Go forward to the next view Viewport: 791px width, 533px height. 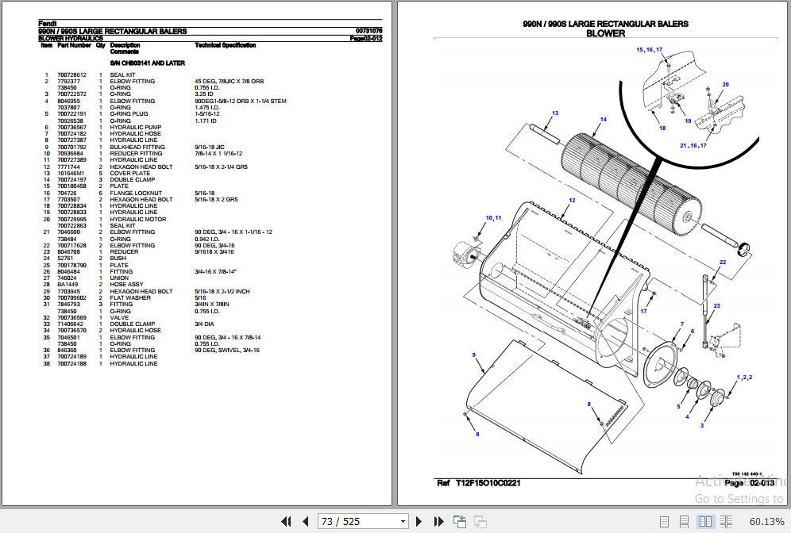480,521
